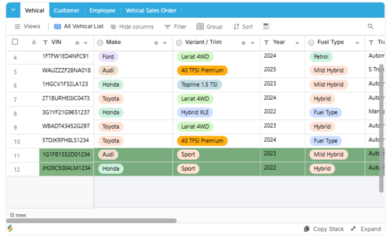The height and width of the screenshot is (238, 391).
Task: Select VIN cell 1G1FB1S52D01234
Action: 66,156
